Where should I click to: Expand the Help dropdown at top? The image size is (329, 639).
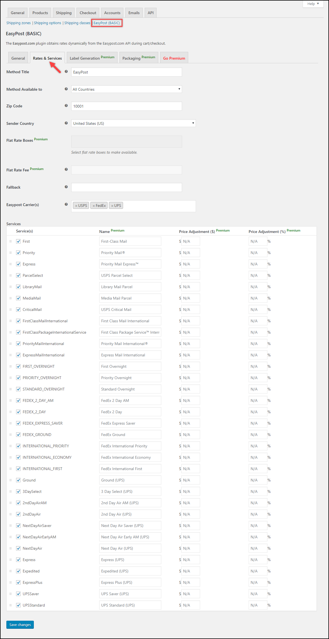(x=313, y=4)
